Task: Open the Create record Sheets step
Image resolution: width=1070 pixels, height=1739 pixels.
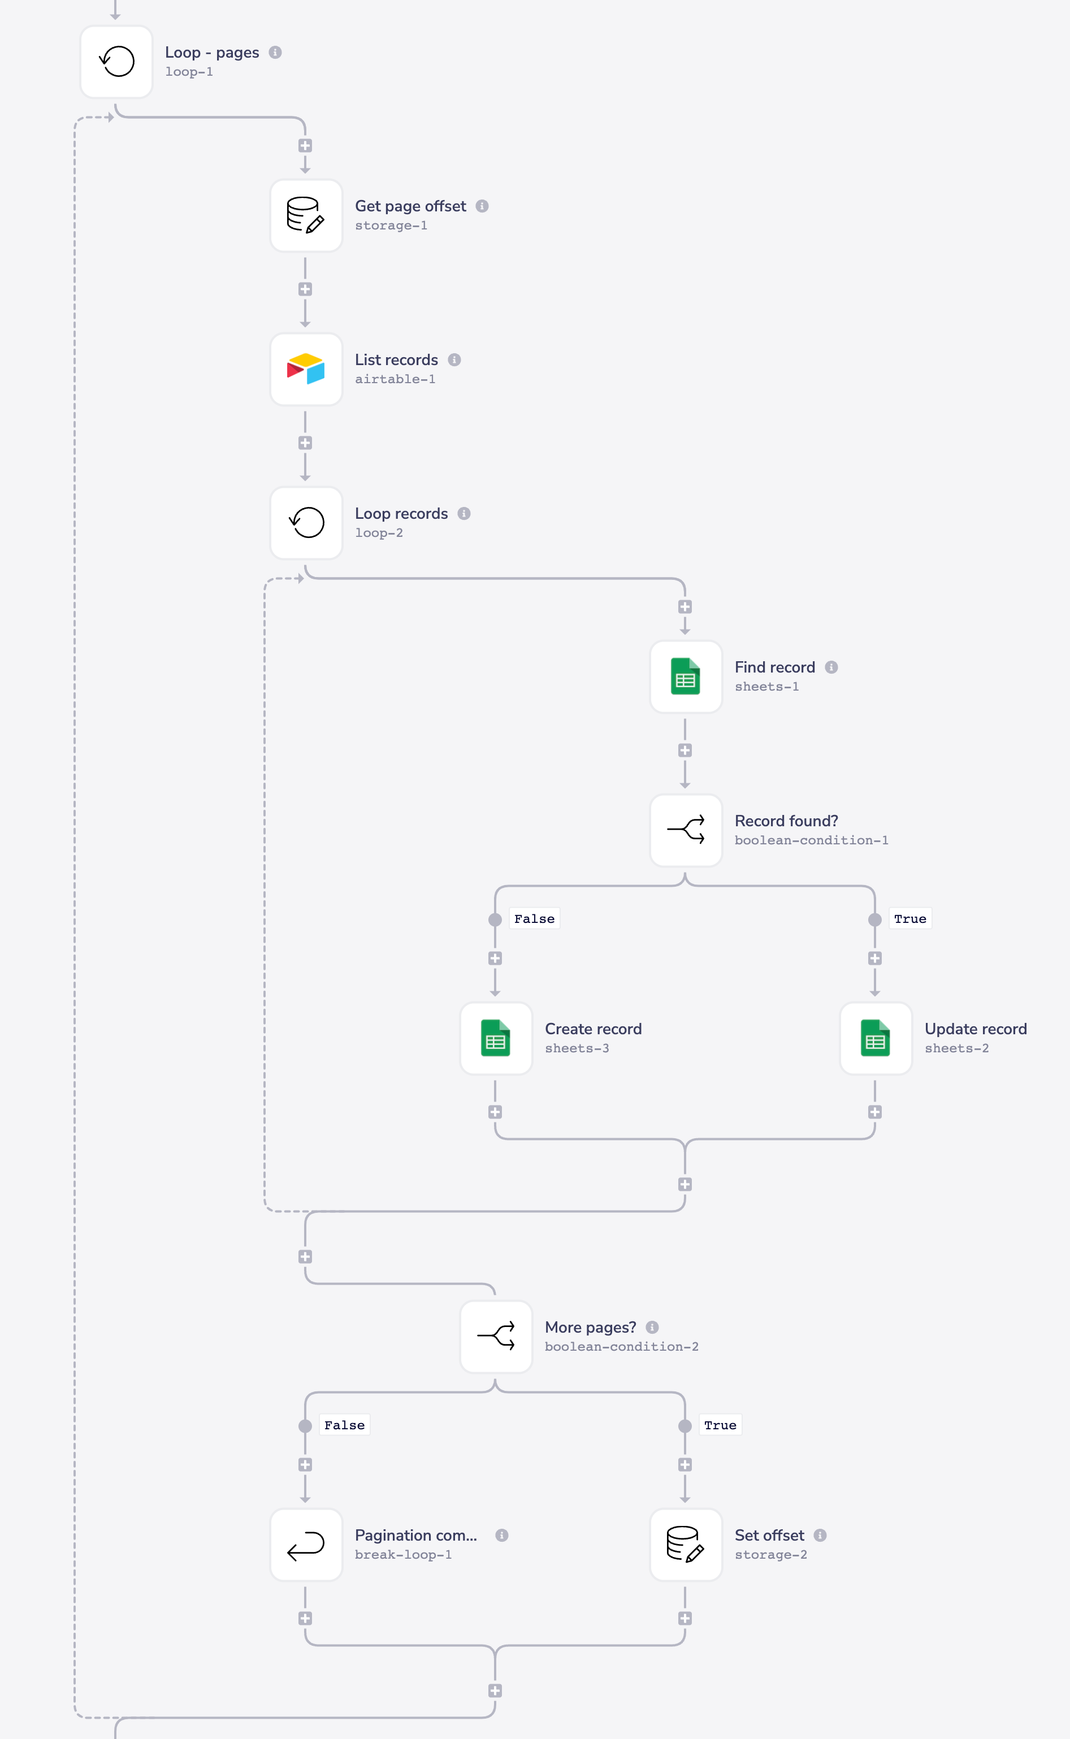Action: 495,1039
